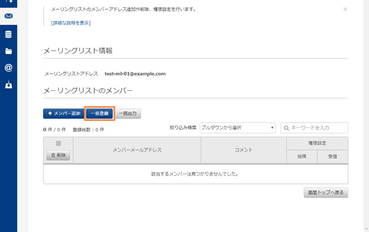
Task: Click the @ domain sidebar icon
Action: click(8, 68)
